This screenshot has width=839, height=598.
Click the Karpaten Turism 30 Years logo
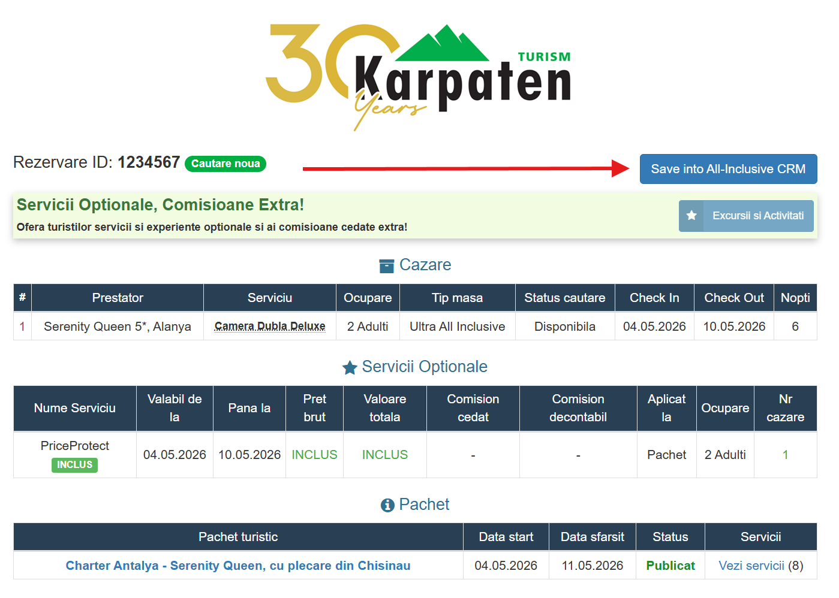(x=418, y=77)
